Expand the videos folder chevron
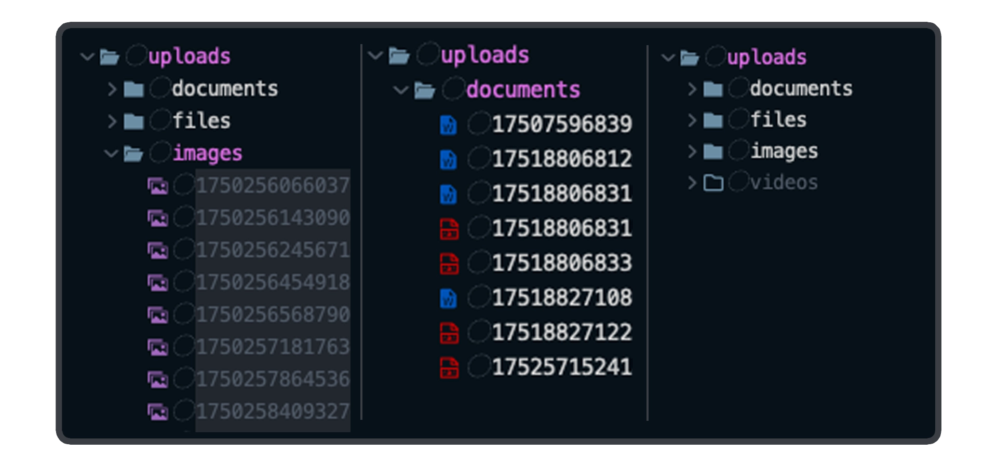The width and height of the screenshot is (997, 467). [691, 183]
